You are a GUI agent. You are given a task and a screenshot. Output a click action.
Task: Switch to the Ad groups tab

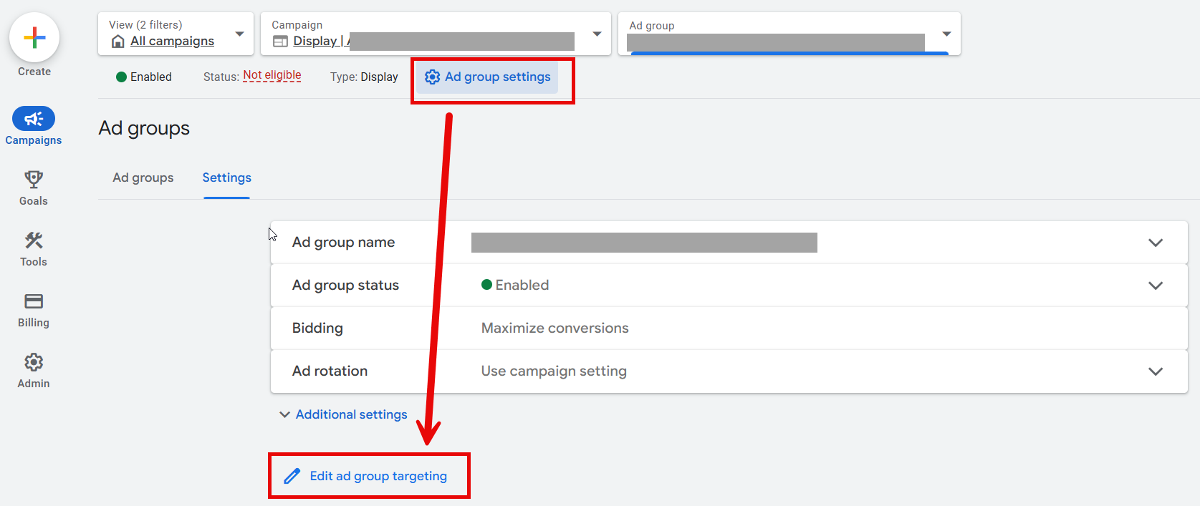(x=143, y=177)
